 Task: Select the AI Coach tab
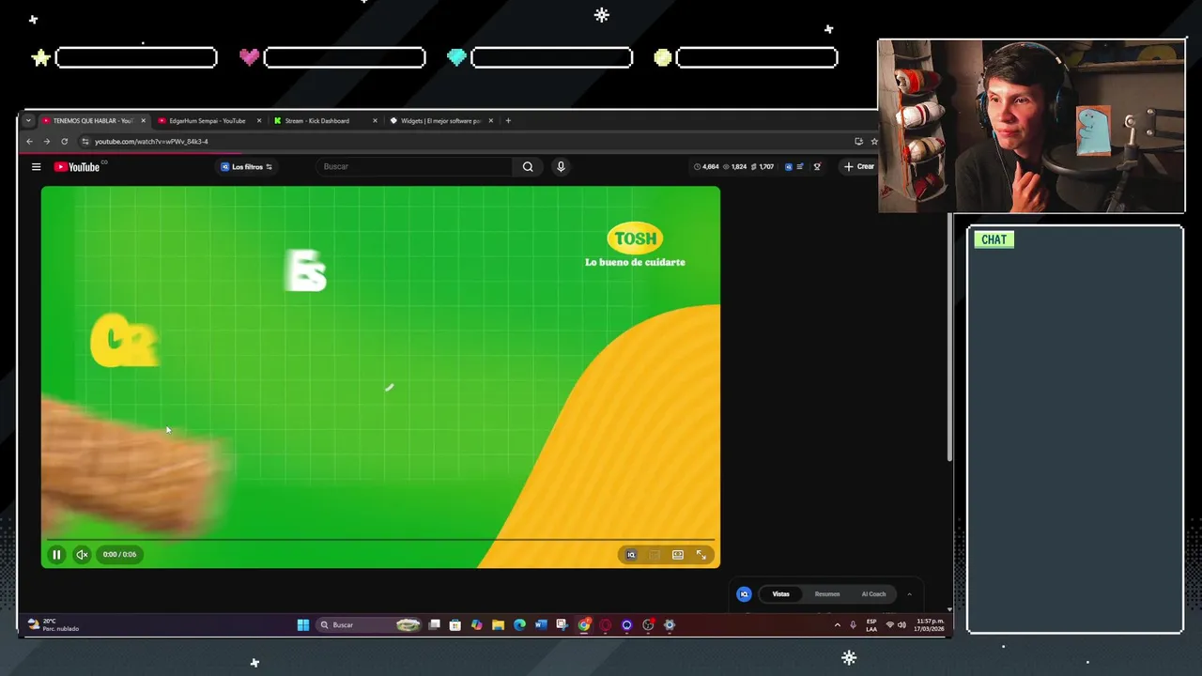[x=873, y=594]
